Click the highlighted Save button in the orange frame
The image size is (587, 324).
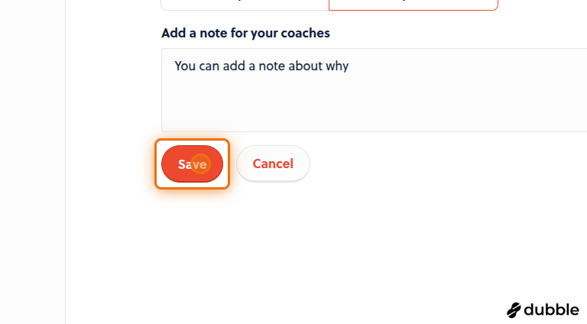coord(192,164)
